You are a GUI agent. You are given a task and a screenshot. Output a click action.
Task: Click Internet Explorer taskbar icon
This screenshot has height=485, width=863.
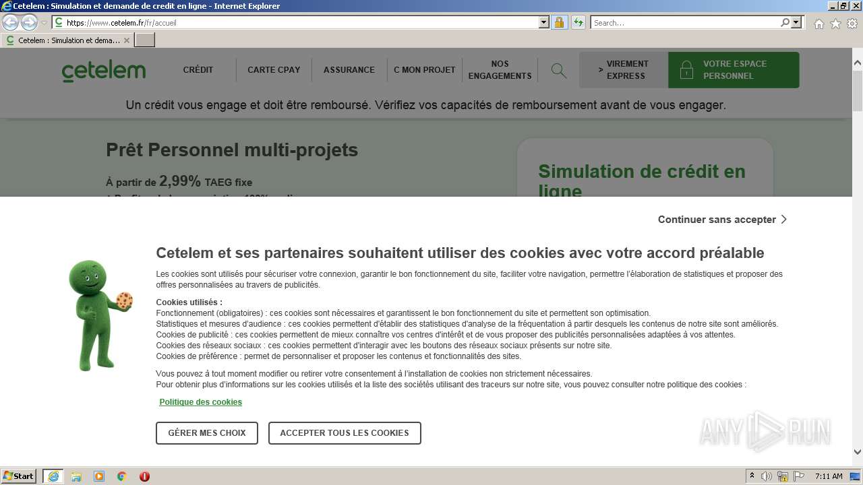(x=53, y=476)
